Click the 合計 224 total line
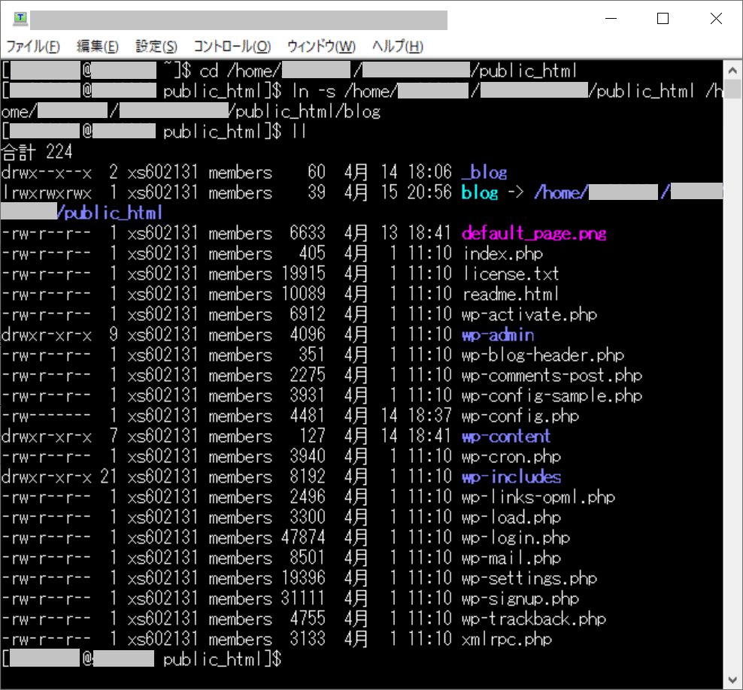Image resolution: width=743 pixels, height=690 pixels. click(x=37, y=152)
